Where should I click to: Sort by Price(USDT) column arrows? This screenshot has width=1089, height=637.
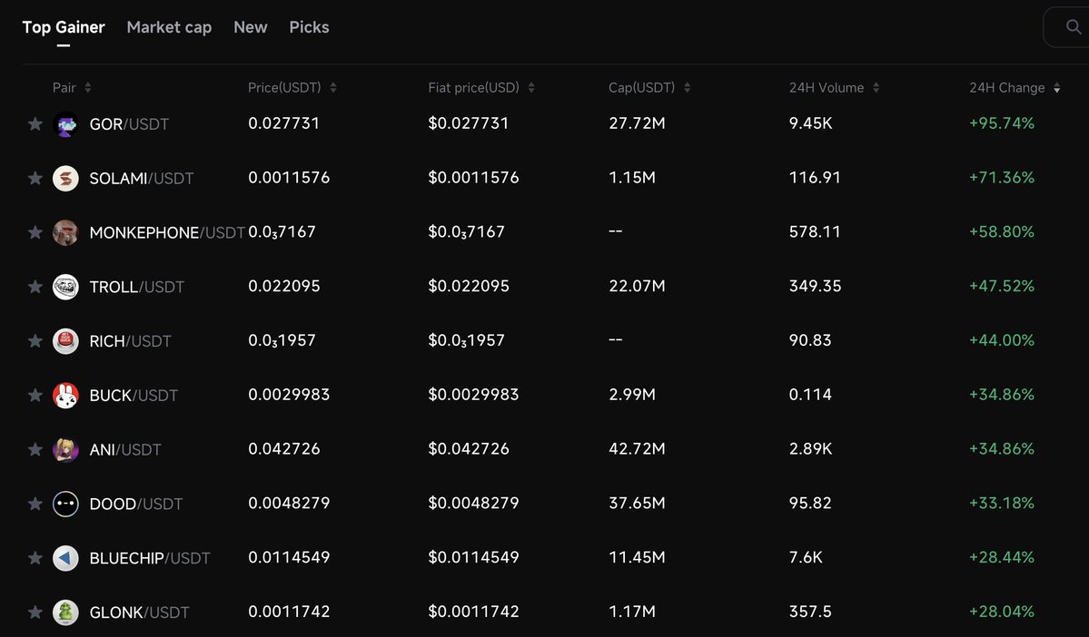(x=333, y=87)
